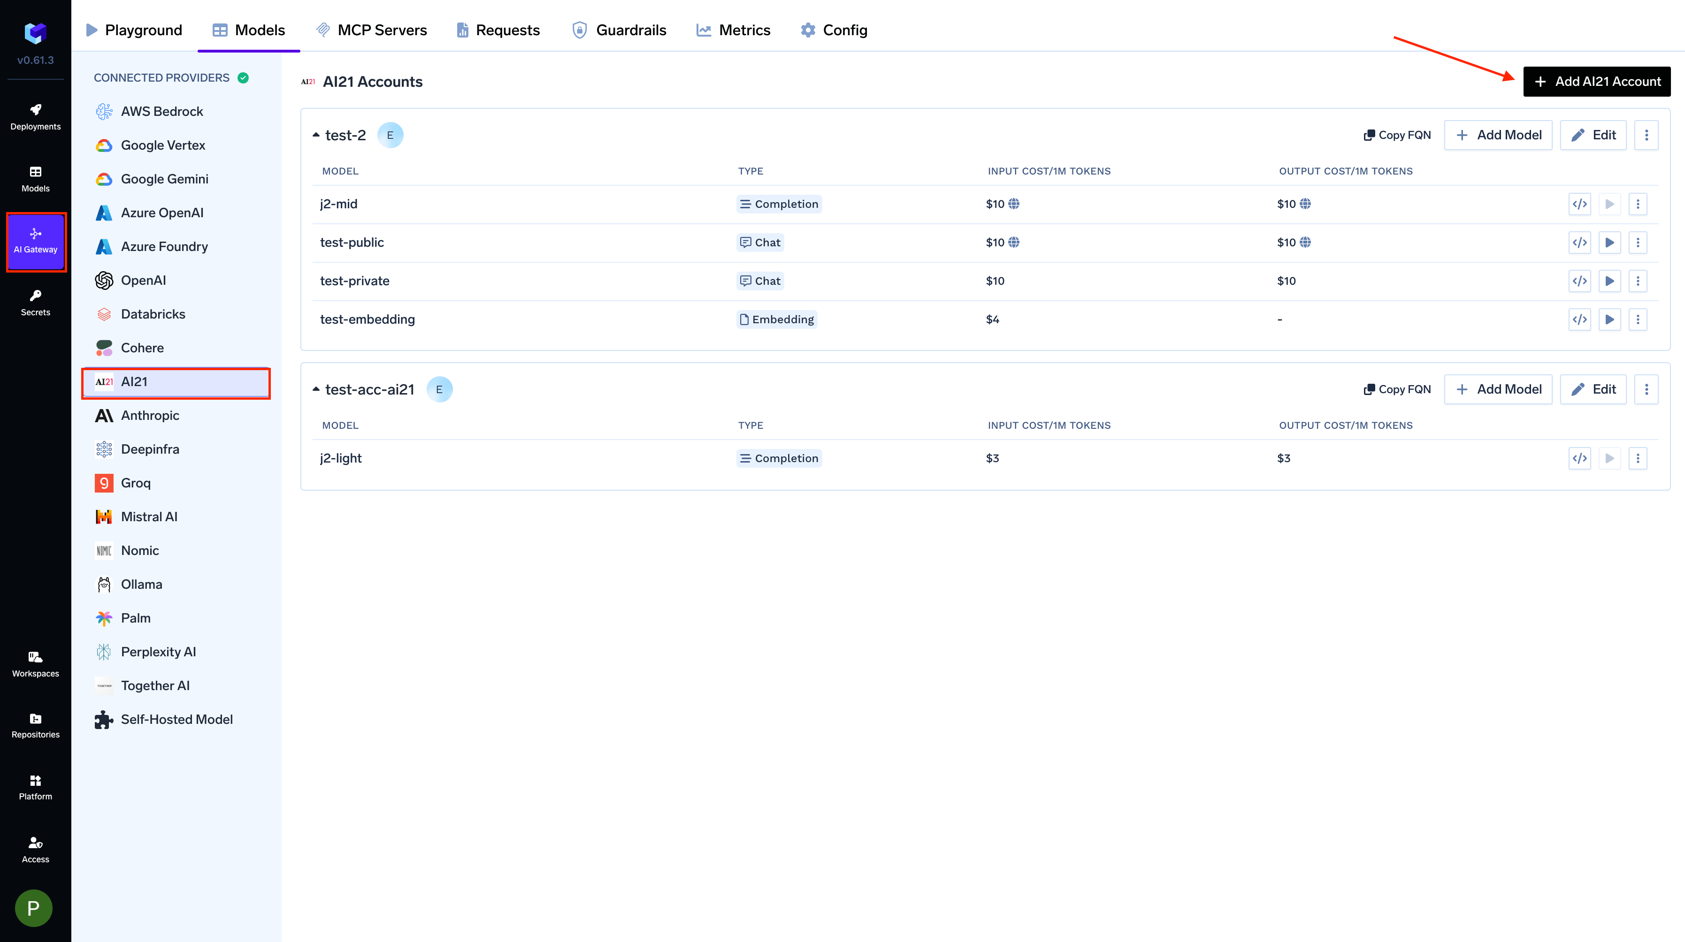Image resolution: width=1685 pixels, height=942 pixels.
Task: Open the Metrics tab
Action: 734,30
